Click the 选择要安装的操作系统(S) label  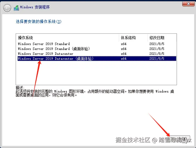[x=38, y=21]
